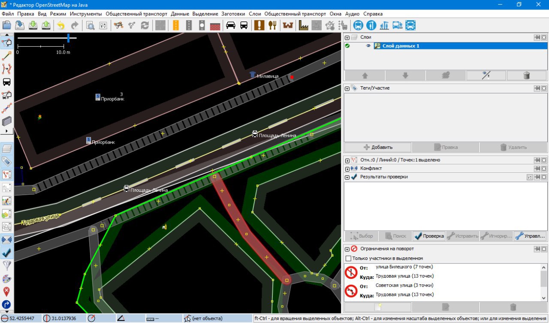Click the Undo arrow in toolbar

60,25
